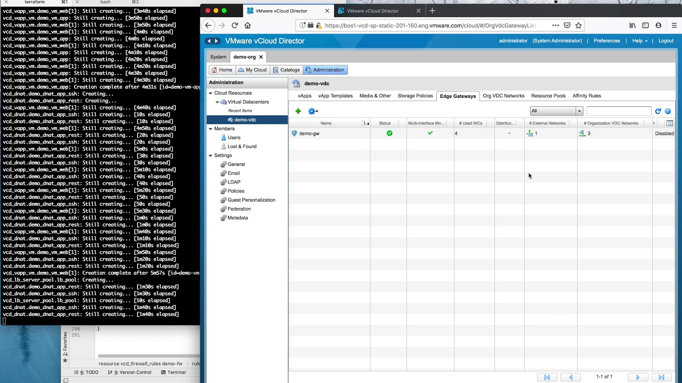The height and width of the screenshot is (383, 682).
Task: Click the Firefox back arrow
Action: (x=209, y=25)
